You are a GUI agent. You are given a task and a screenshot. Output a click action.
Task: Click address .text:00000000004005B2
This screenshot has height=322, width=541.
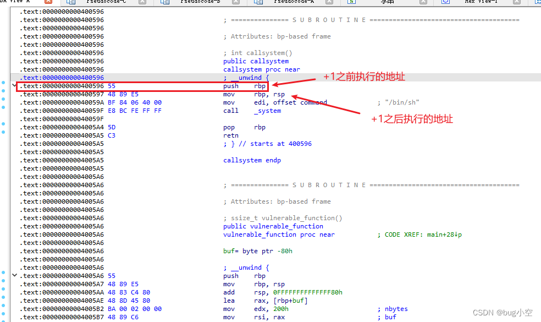click(x=62, y=309)
